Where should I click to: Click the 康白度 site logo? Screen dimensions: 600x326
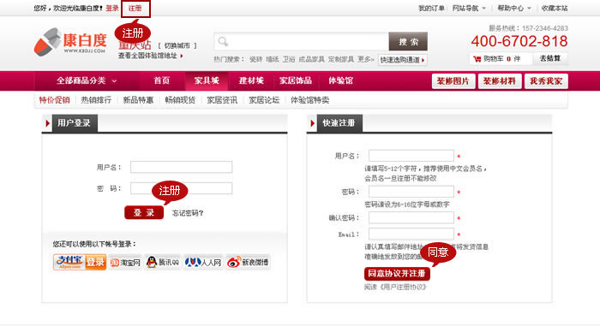(x=70, y=42)
